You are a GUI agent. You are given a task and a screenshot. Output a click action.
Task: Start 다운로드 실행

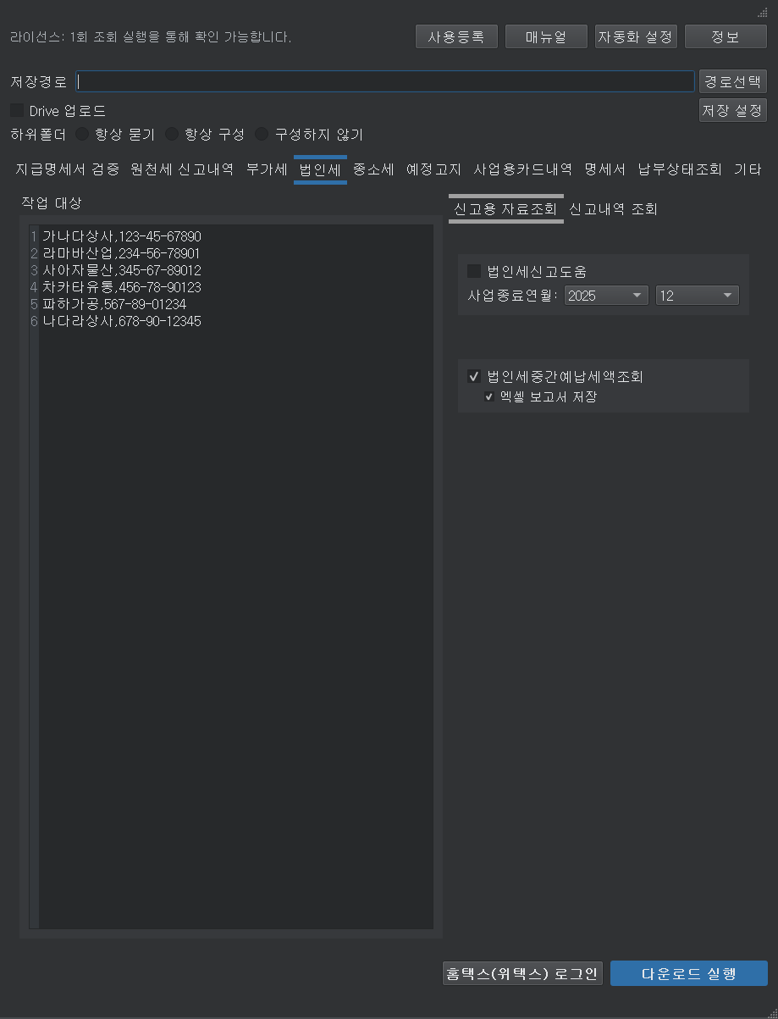point(689,973)
